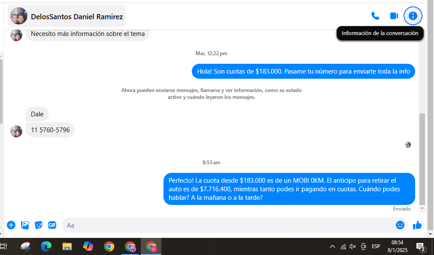Start a video call with the camera icon
Screen dimensions: 434x255
(394, 16)
